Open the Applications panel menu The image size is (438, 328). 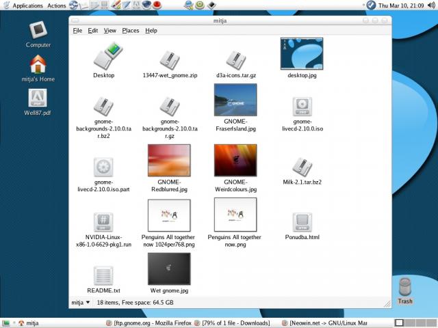pos(27,5)
